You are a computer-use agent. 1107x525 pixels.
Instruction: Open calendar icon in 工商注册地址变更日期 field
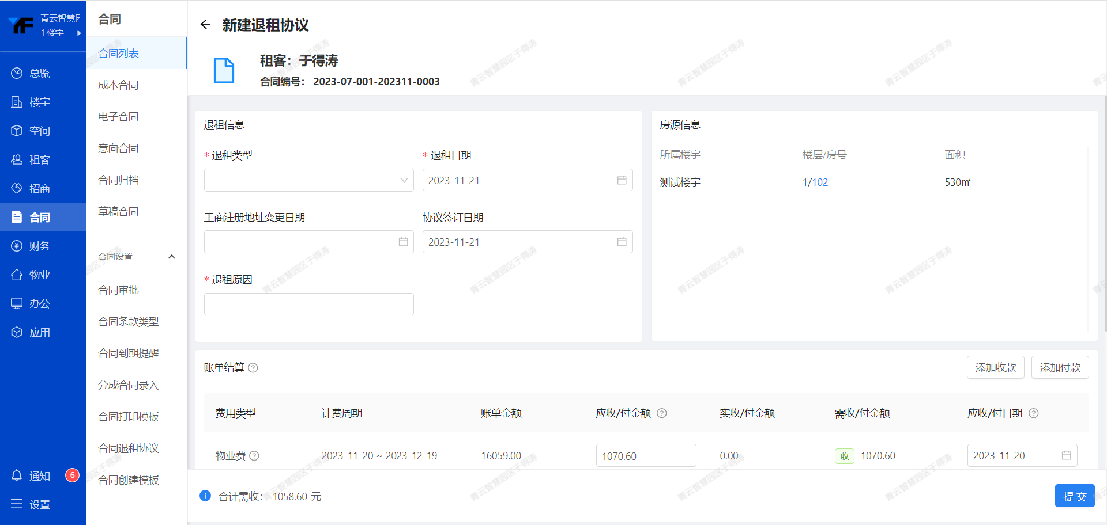pos(403,242)
